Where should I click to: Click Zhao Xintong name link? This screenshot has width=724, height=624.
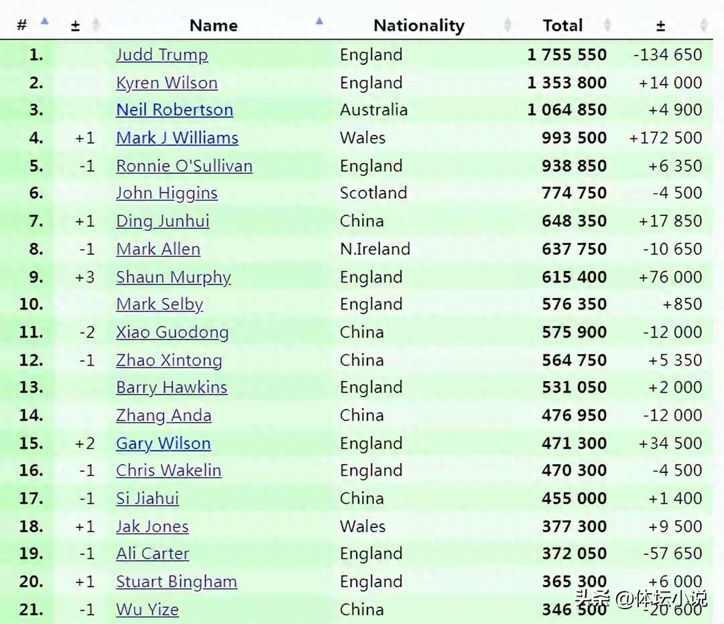169,360
